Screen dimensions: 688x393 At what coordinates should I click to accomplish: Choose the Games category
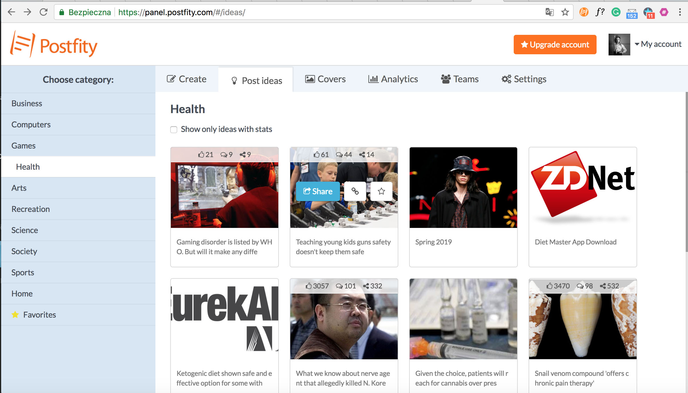[78, 146]
